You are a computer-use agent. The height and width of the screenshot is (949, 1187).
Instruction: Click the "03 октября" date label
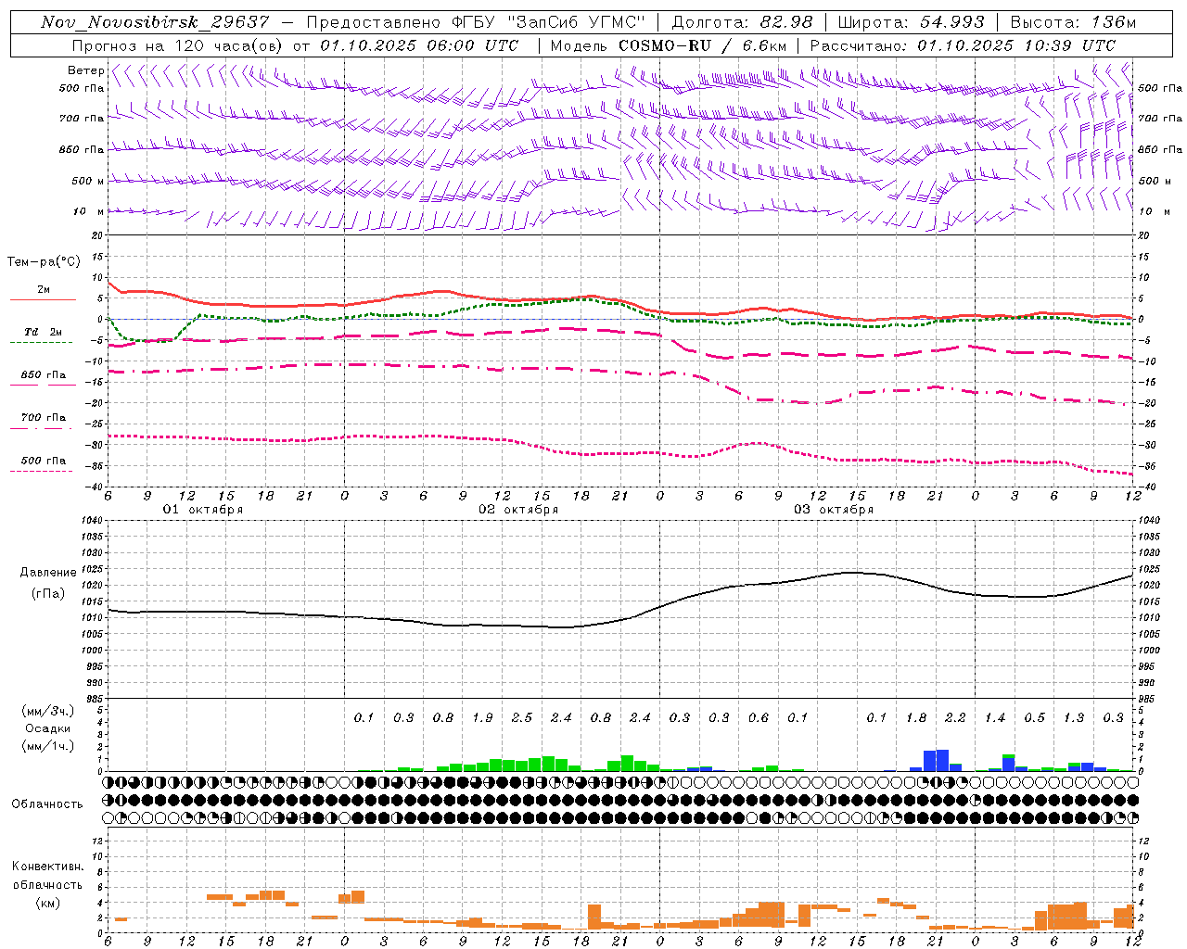click(x=834, y=510)
